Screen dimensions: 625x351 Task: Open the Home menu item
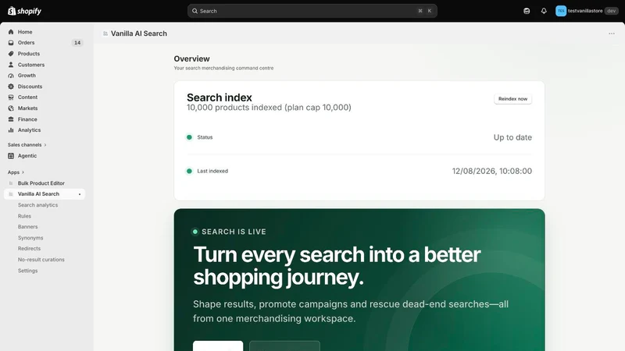tap(25, 32)
